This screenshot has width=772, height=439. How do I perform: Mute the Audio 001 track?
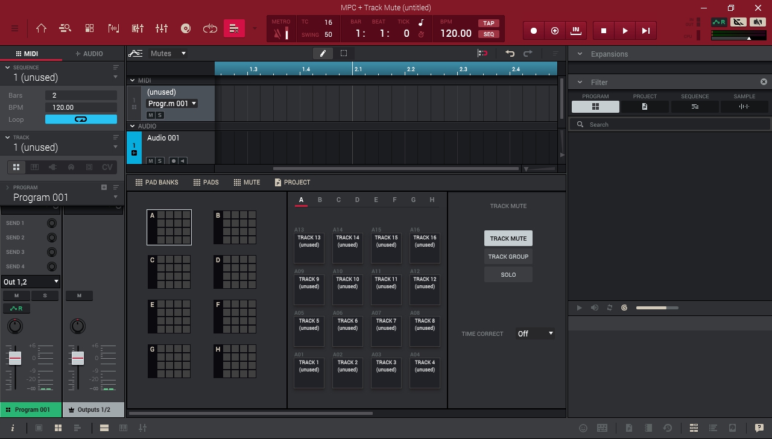[151, 161]
